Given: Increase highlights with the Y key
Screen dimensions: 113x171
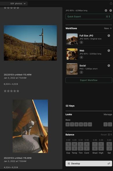Looking at the screenshot, I should 101,144.
